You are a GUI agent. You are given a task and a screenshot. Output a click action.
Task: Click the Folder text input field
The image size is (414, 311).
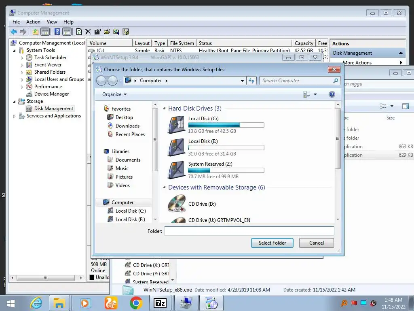[249, 231]
